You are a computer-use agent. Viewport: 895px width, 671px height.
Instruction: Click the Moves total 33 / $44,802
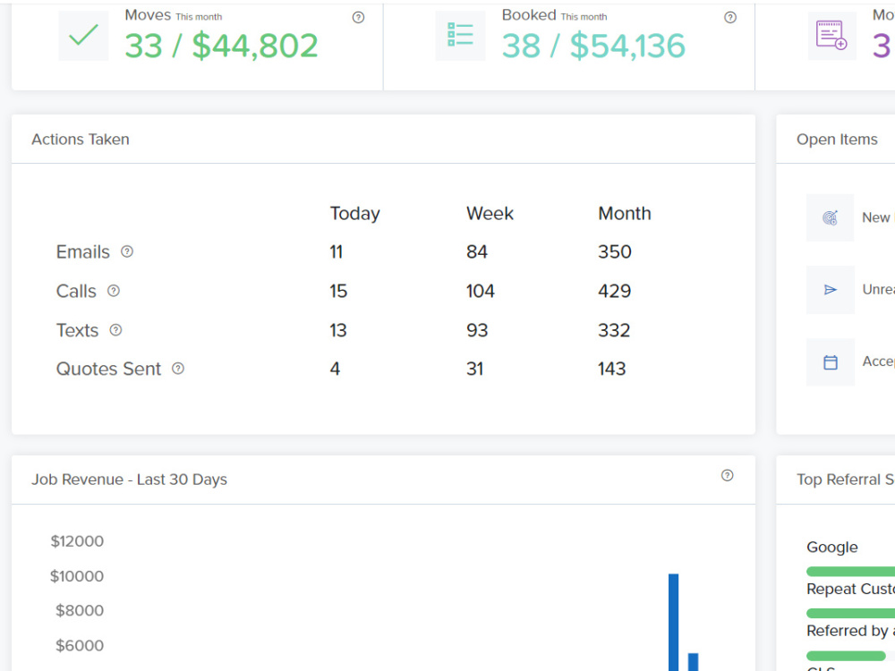pos(221,46)
